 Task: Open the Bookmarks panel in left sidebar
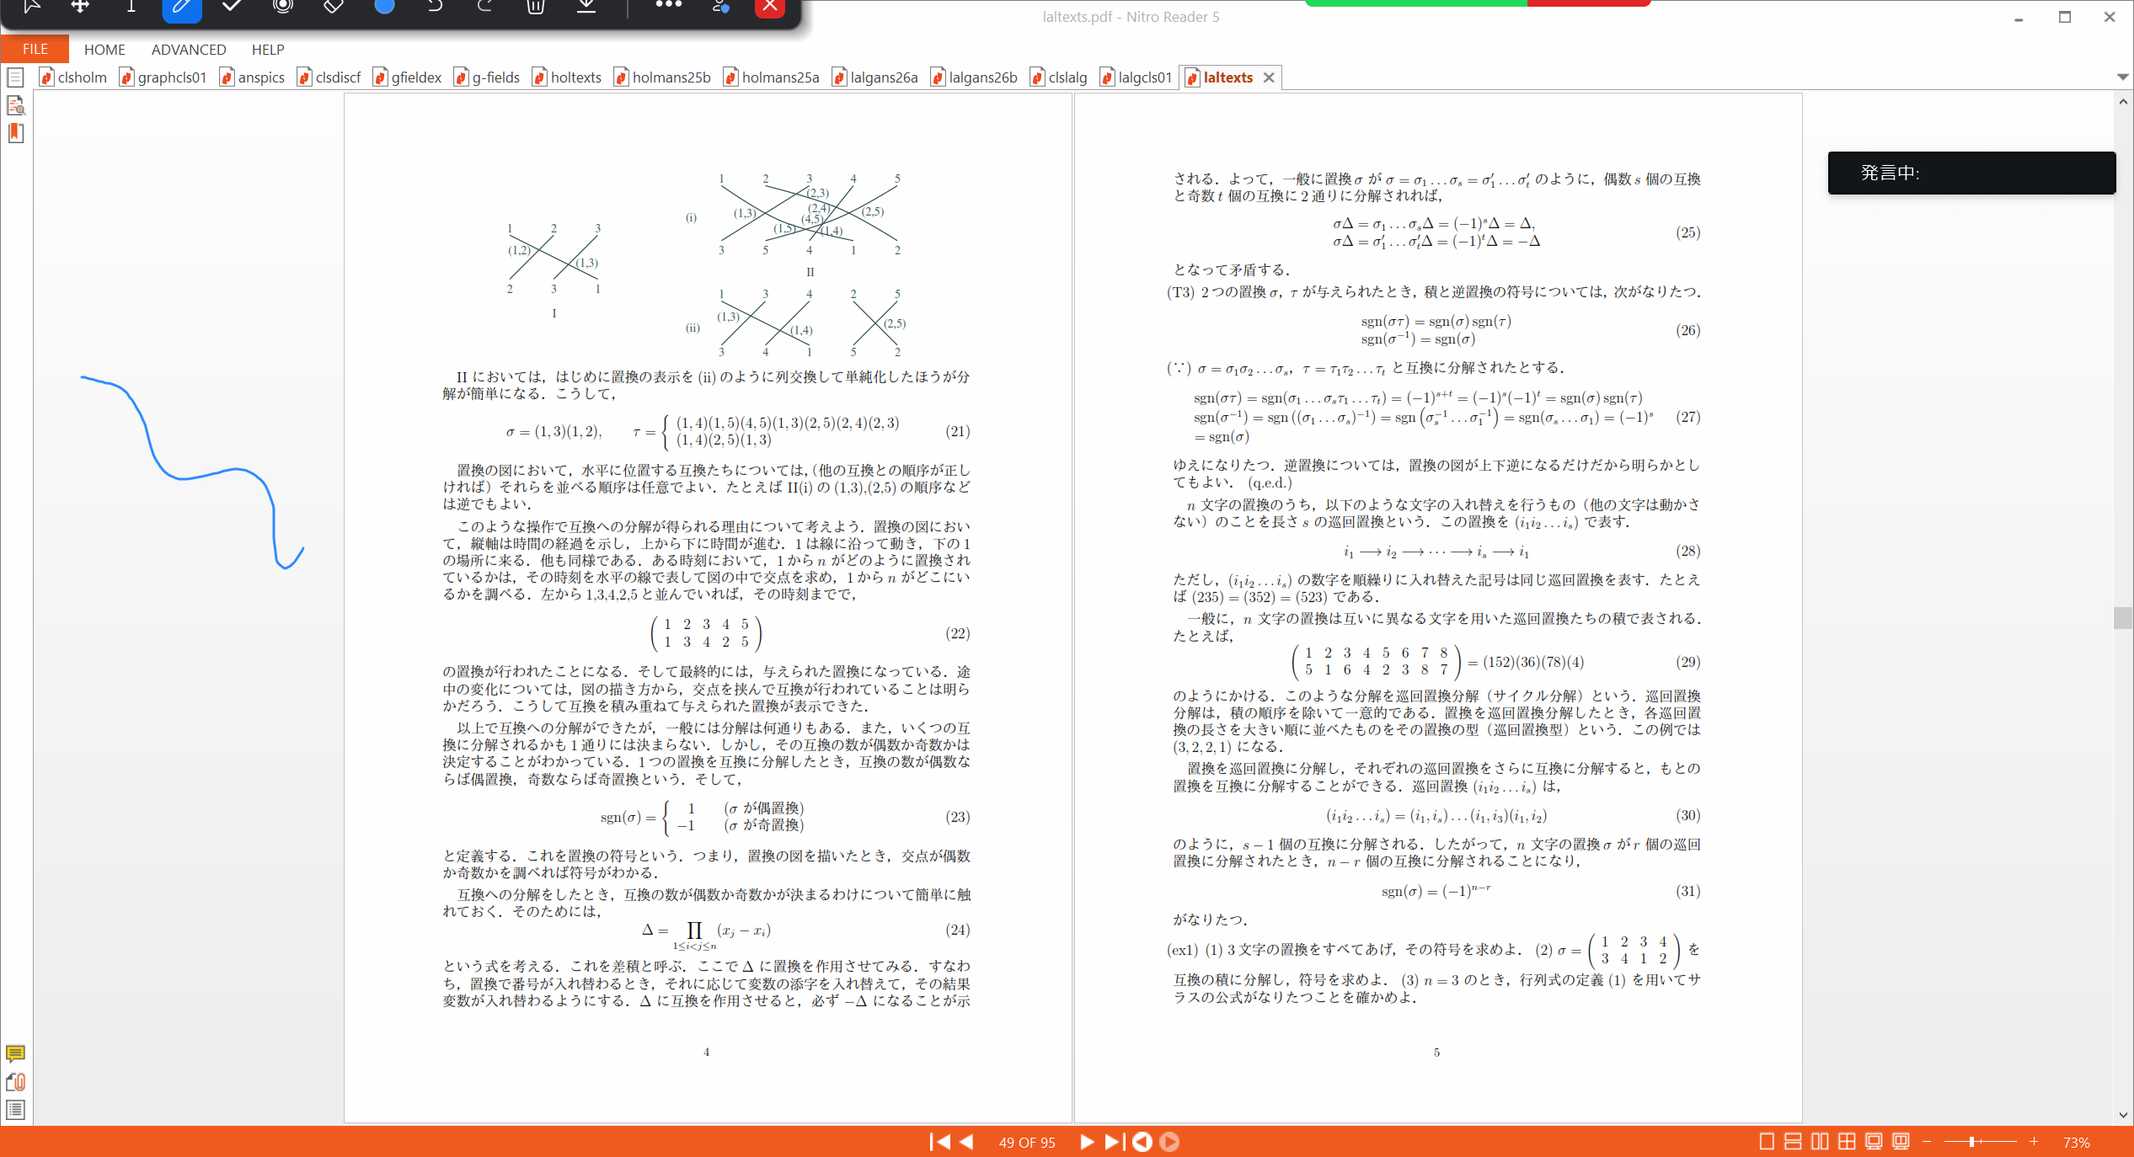click(x=15, y=133)
